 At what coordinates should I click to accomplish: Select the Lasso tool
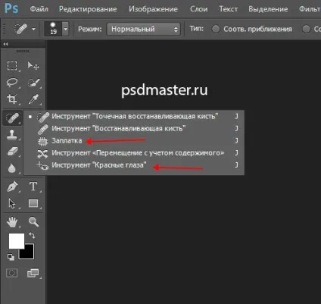(12, 83)
